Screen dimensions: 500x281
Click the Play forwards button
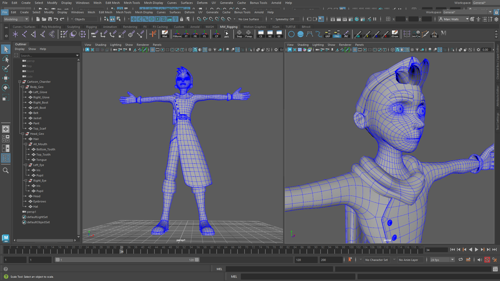[x=476, y=250]
